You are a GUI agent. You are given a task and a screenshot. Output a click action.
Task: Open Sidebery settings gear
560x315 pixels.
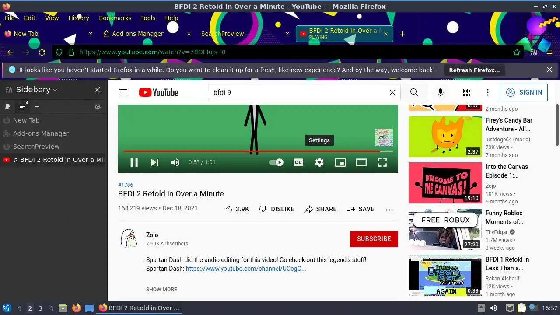98,107
